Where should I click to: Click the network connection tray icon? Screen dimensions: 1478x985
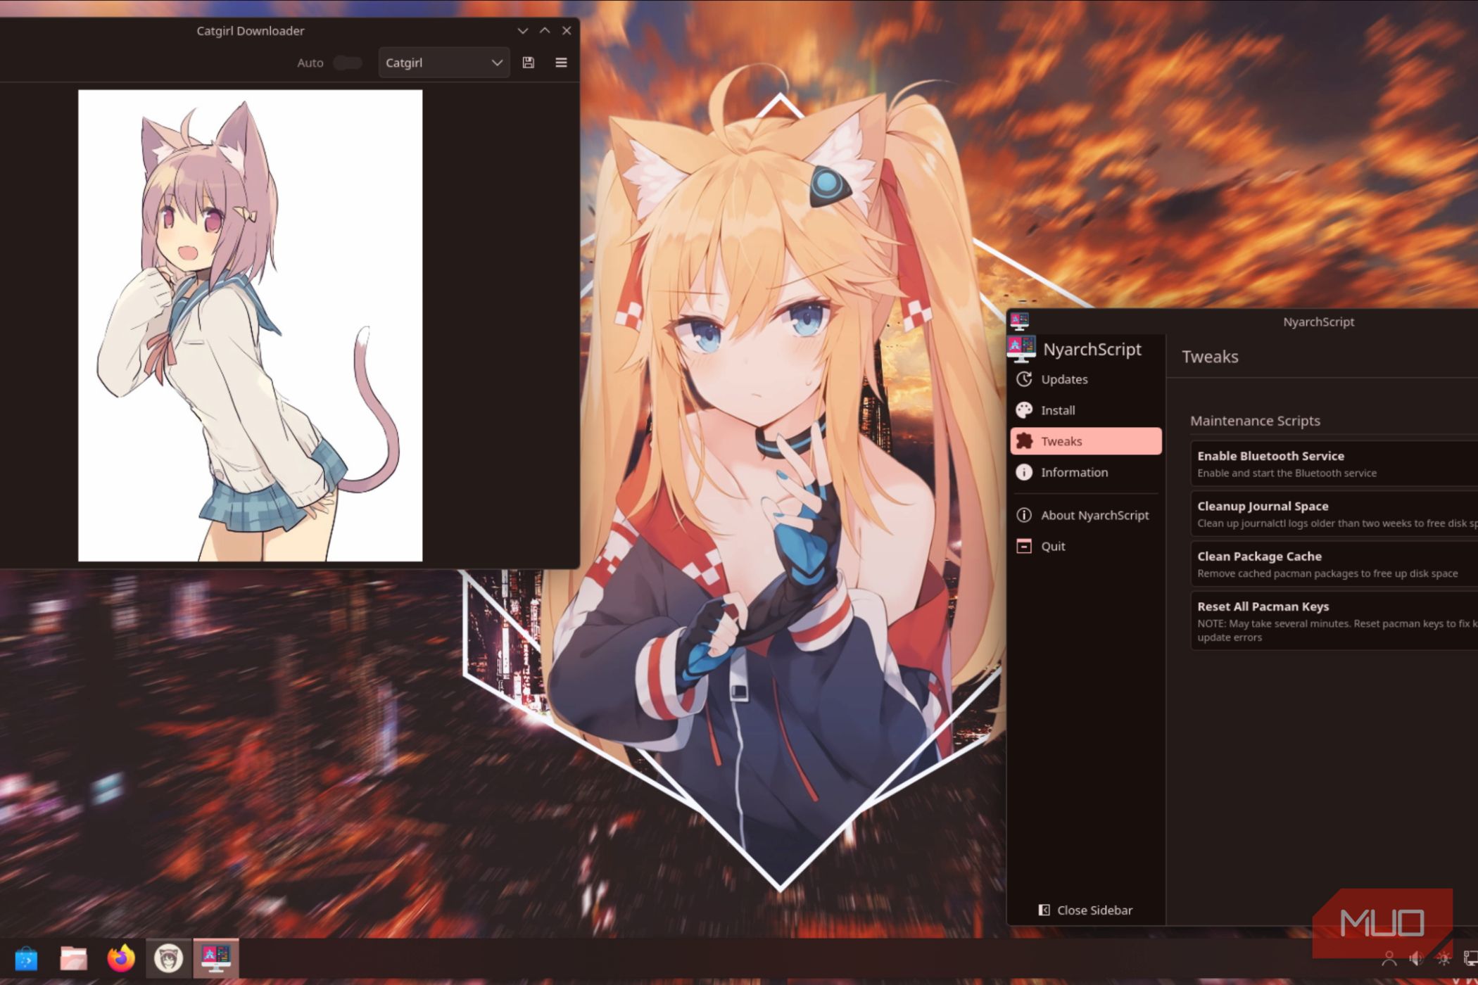(1470, 958)
